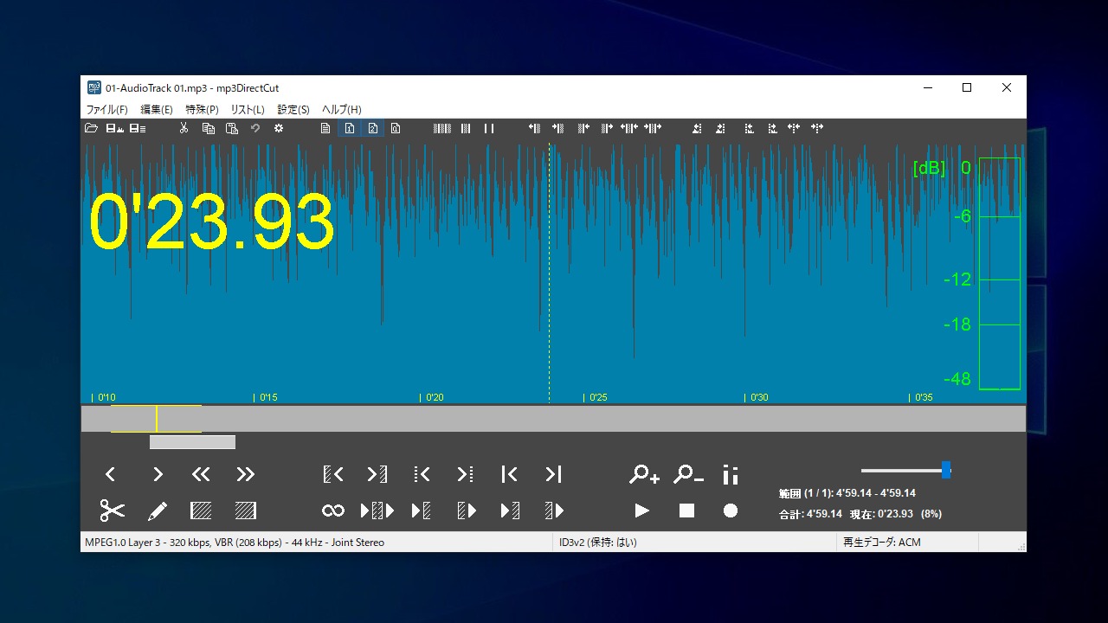Viewport: 1108px width, 623px height.
Task: Jump to beginning of file button
Action: pos(510,474)
